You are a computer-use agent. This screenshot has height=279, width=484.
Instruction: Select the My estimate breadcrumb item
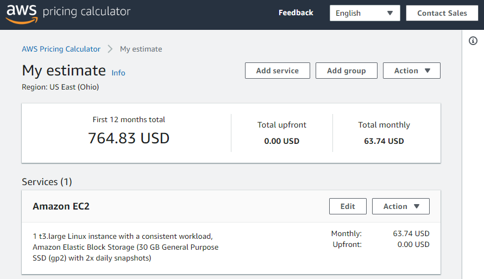pyautogui.click(x=141, y=49)
